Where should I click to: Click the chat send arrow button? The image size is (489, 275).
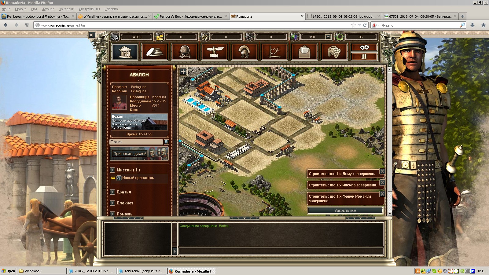pos(175,251)
